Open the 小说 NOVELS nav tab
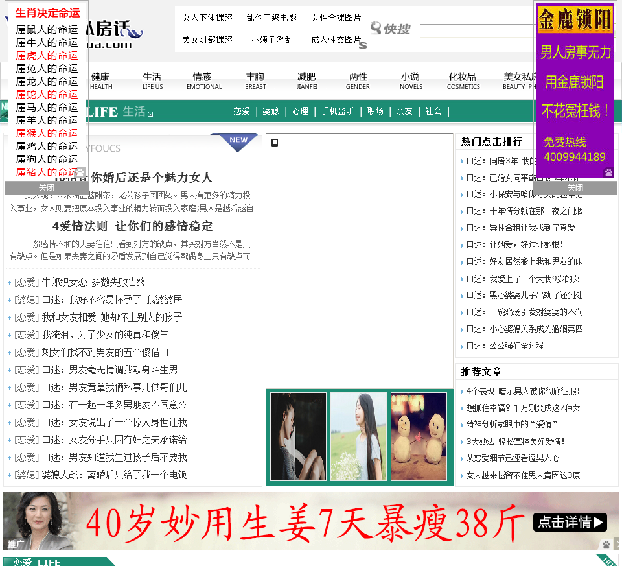The width and height of the screenshot is (622, 566). (411, 80)
